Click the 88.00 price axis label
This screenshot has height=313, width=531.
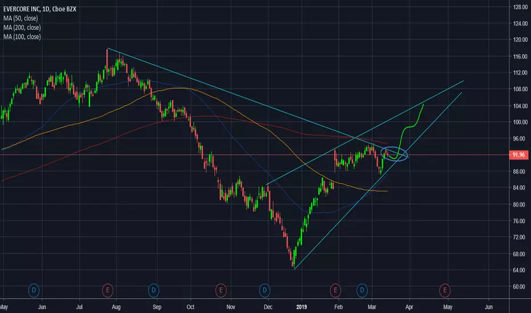click(x=520, y=171)
